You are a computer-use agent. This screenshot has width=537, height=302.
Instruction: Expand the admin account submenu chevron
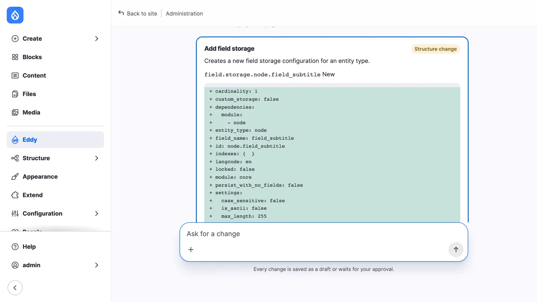[96, 265]
